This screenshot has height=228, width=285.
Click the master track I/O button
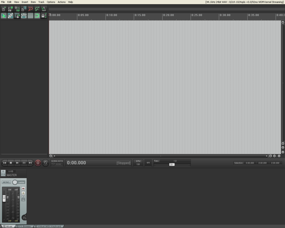coord(11,171)
